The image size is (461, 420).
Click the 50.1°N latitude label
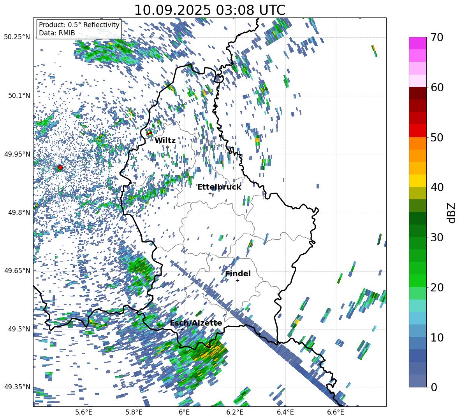(19, 96)
